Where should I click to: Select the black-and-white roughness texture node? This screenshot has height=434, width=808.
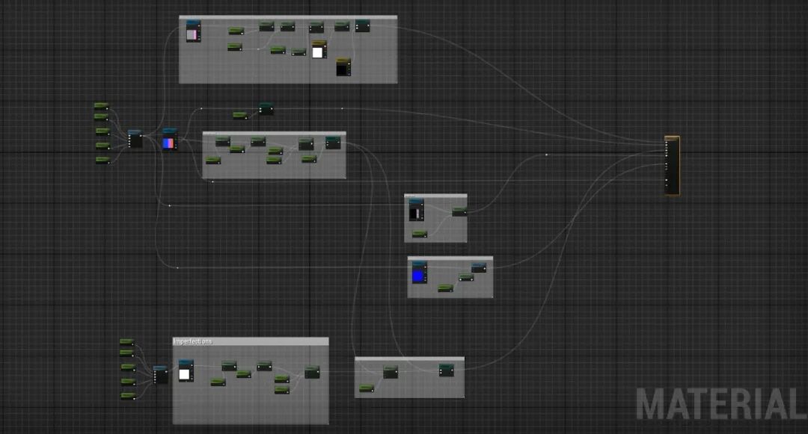click(x=417, y=210)
